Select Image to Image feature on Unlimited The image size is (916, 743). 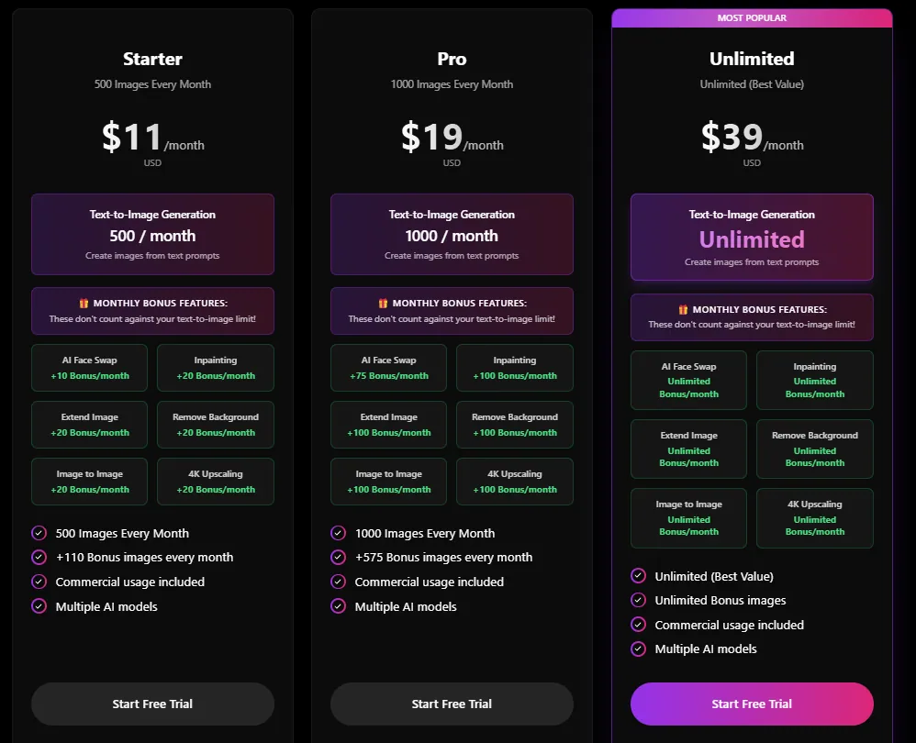tap(688, 517)
